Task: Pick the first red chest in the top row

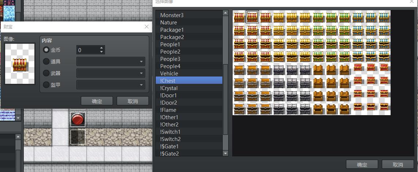Action: (x=239, y=17)
